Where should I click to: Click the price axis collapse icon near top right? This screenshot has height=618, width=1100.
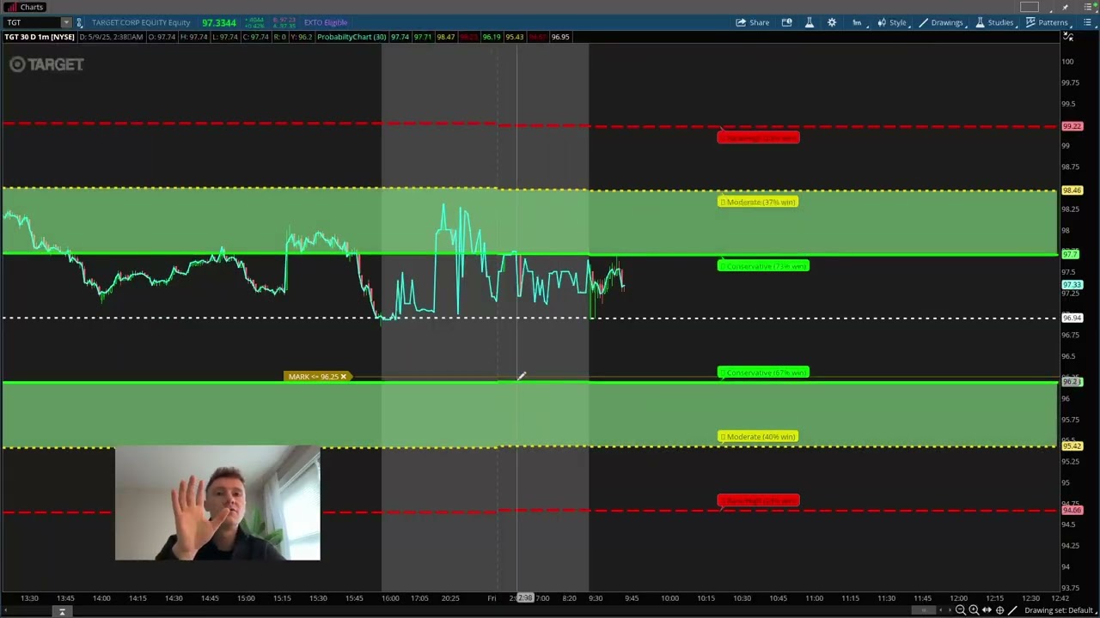1067,37
